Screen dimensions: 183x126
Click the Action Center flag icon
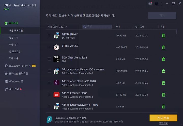click(6, 89)
